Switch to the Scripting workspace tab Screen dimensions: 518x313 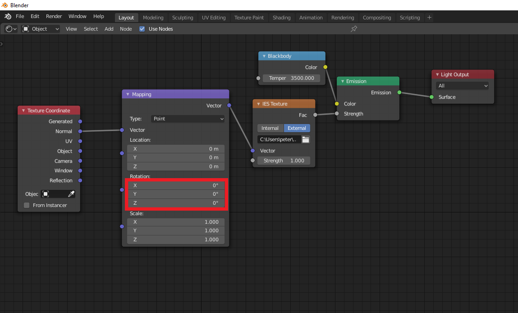pos(410,18)
